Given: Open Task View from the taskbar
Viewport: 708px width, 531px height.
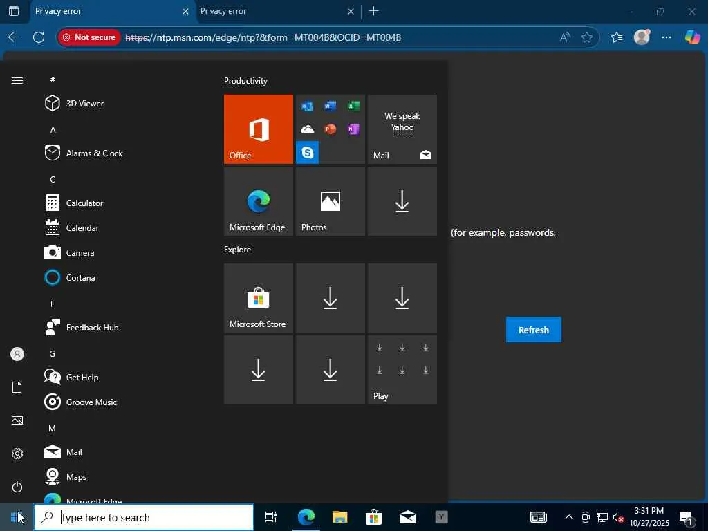Looking at the screenshot, I should (x=271, y=517).
